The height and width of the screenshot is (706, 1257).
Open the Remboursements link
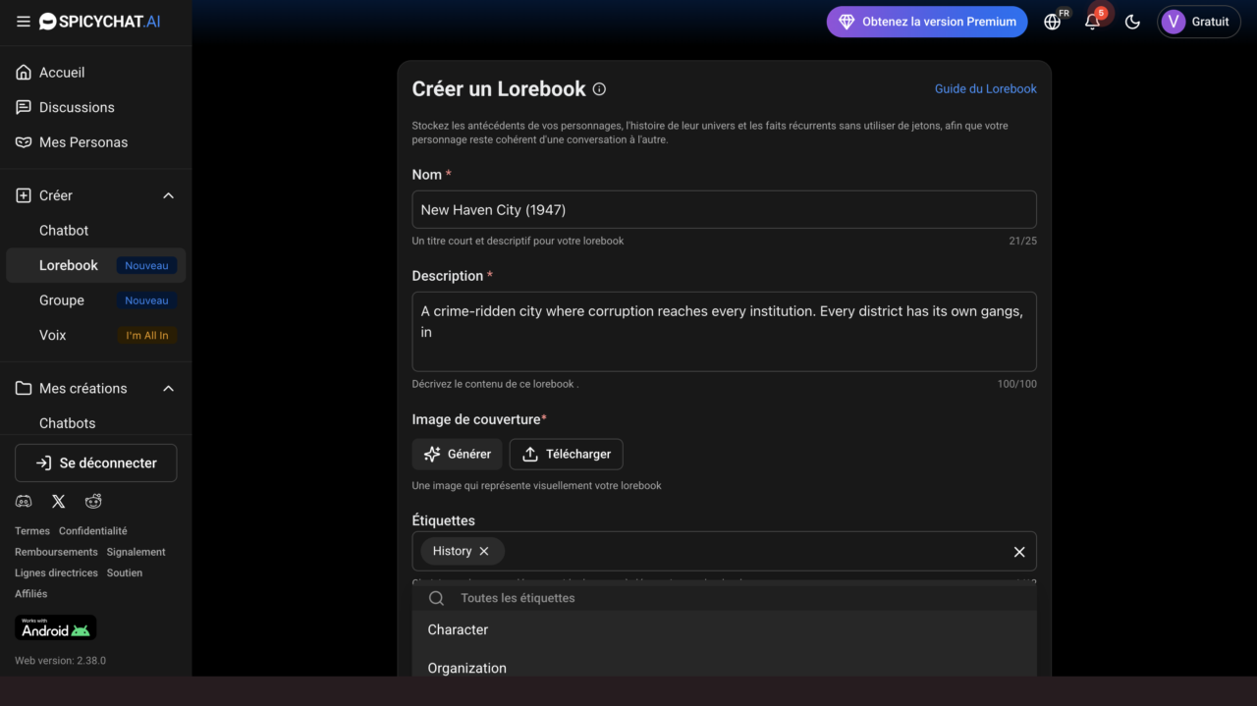point(56,552)
